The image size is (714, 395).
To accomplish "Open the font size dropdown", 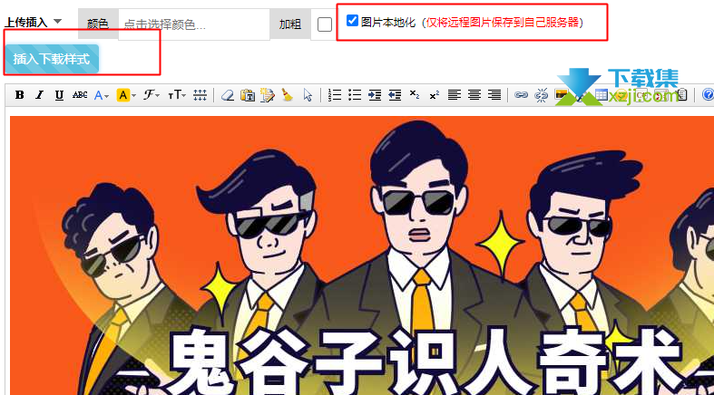I will [177, 95].
